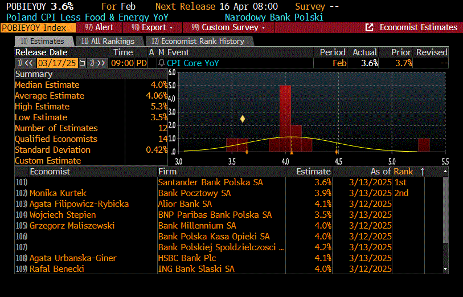This screenshot has height=297, width=463.
Task: Click the Median Estimate summary row
Action: click(x=91, y=85)
